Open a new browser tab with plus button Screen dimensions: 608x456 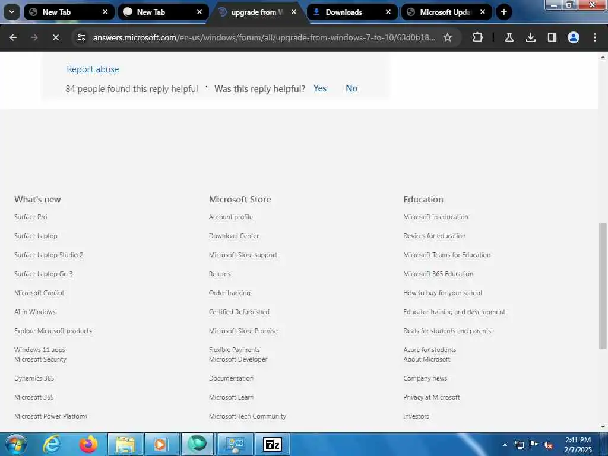pyautogui.click(x=503, y=12)
